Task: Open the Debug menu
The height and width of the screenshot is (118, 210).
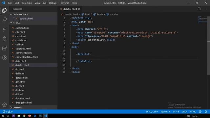Action: pos(53,3)
